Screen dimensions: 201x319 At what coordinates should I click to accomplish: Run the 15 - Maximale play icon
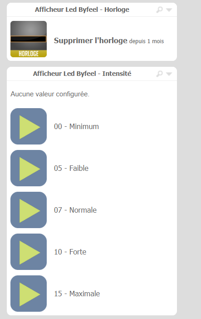[x=29, y=294]
